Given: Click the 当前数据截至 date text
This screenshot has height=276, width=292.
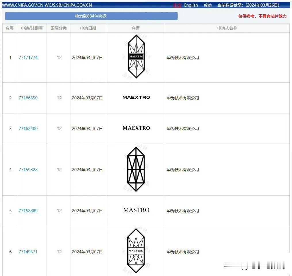Looking at the screenshot, I should (248, 5).
